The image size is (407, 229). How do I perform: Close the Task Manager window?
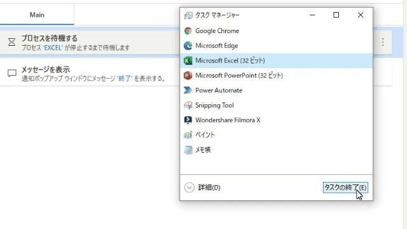pyautogui.click(x=361, y=15)
